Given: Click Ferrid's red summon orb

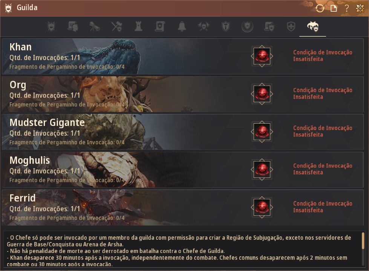Looking at the screenshot, I should (x=262, y=207).
